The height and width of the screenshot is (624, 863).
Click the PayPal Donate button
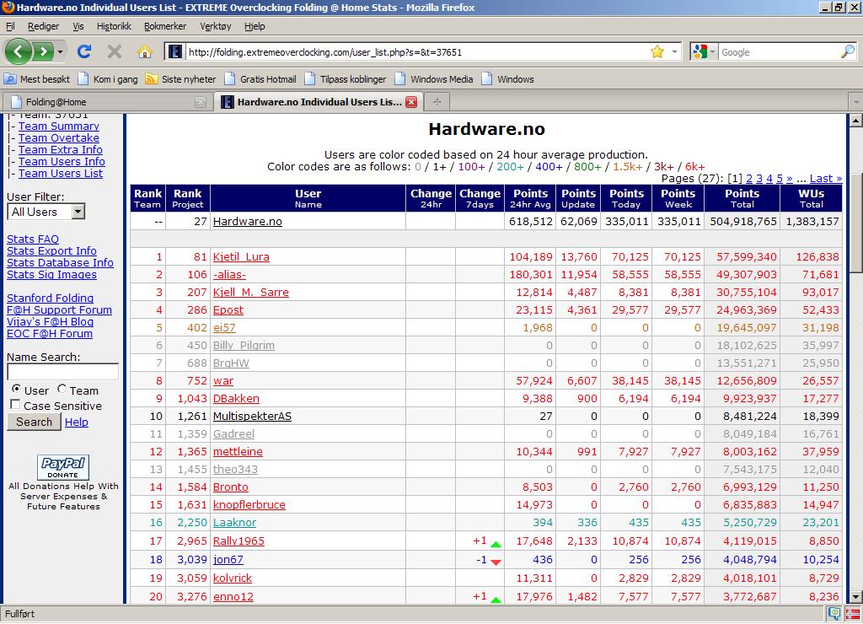[62, 467]
